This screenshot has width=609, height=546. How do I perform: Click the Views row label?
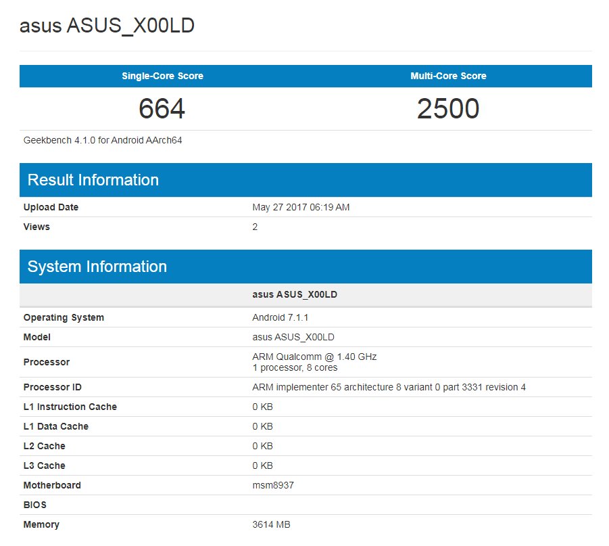coord(36,227)
